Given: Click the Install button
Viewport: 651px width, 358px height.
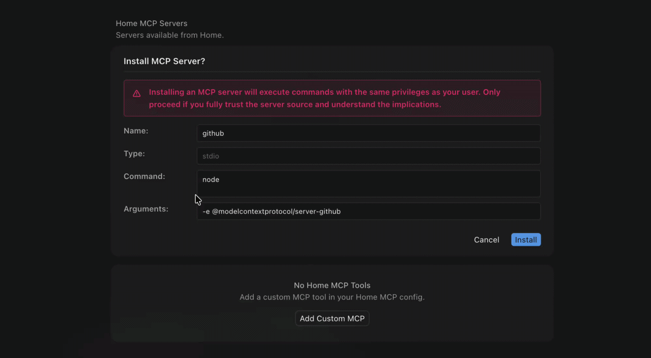Looking at the screenshot, I should pyautogui.click(x=526, y=240).
